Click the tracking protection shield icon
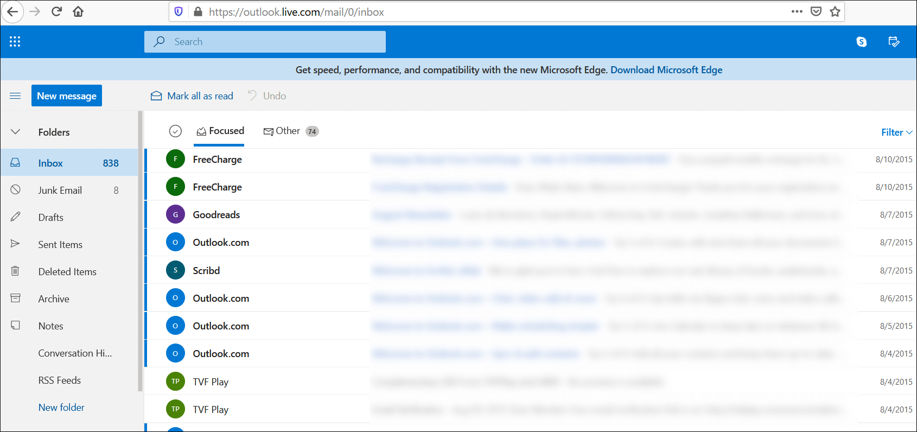 179,12
